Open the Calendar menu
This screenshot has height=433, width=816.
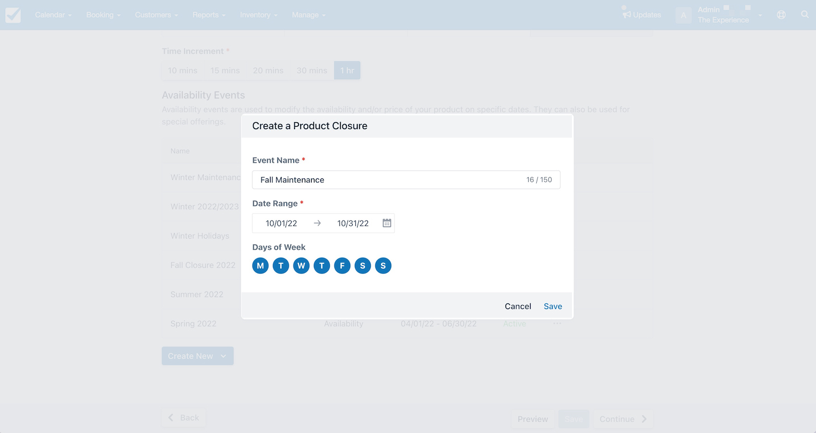coord(53,15)
